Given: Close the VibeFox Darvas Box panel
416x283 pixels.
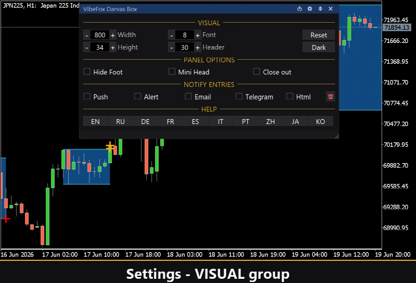Looking at the screenshot, I should pyautogui.click(x=331, y=9).
